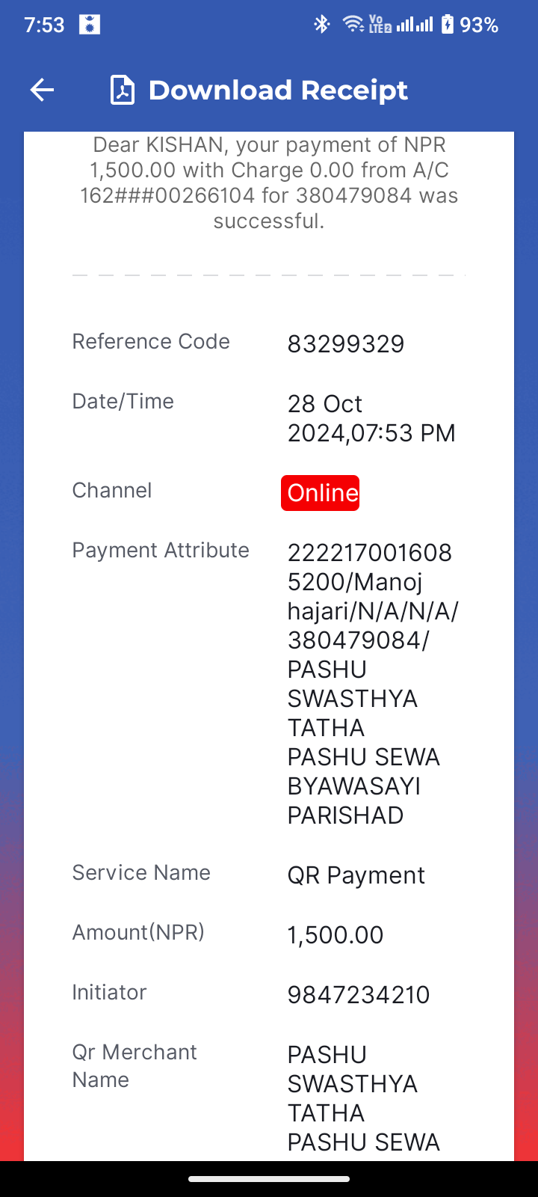
Task: Tap the clock showing 7:53
Action: [x=44, y=25]
